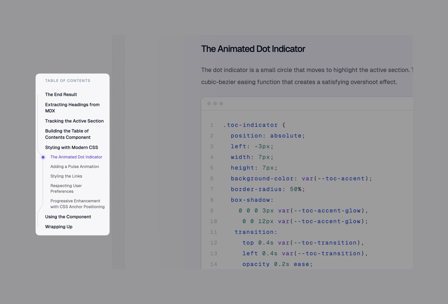Jump to 'Wrapping Up' section
Image resolution: width=448 pixels, height=304 pixels.
(x=59, y=227)
